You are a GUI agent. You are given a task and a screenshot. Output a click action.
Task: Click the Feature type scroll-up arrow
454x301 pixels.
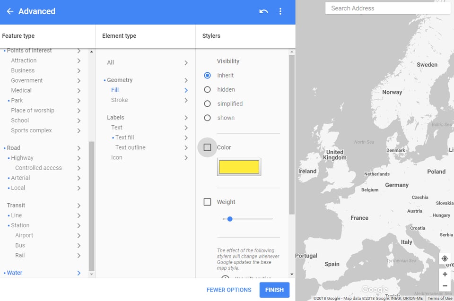pyautogui.click(x=91, y=52)
